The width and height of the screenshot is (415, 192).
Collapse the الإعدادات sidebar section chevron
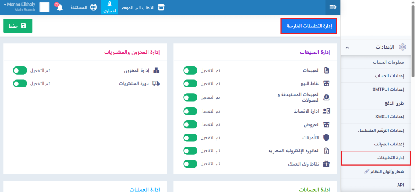tap(347, 48)
